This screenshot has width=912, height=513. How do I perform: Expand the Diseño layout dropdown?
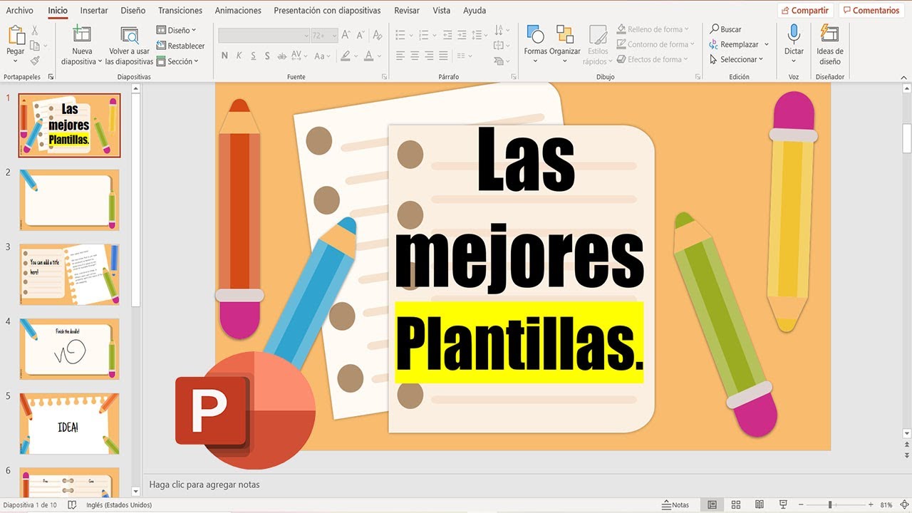176,30
